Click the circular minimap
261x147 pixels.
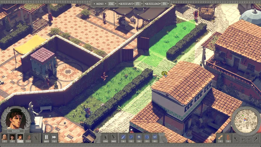tap(246, 121)
